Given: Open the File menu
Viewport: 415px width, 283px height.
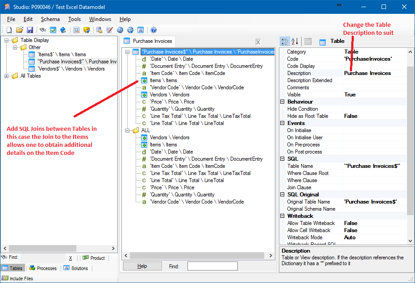Looking at the screenshot, I should click(x=11, y=19).
